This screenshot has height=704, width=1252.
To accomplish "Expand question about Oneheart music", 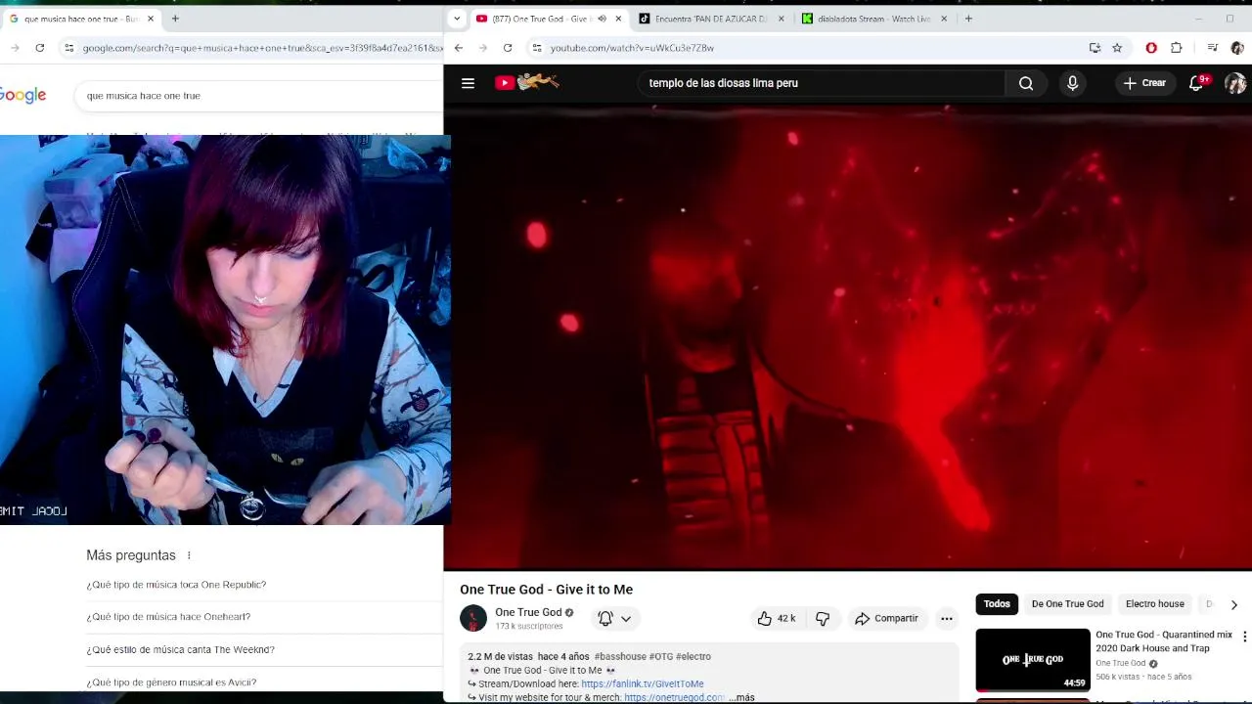I will [168, 617].
